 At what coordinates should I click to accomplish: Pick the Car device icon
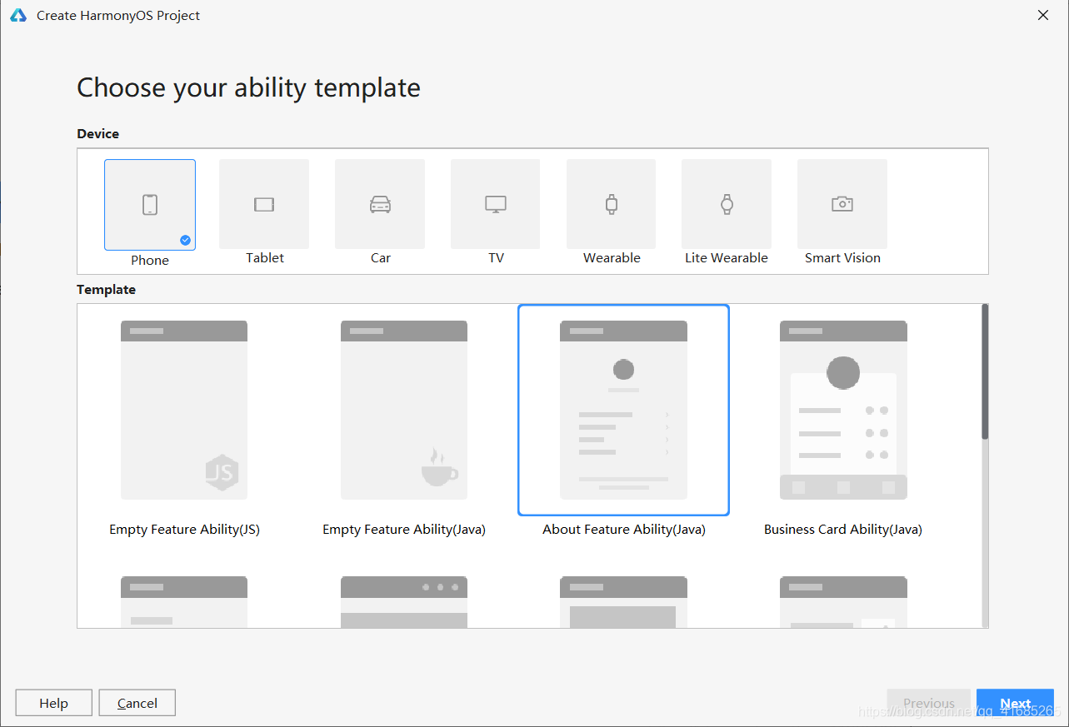[380, 204]
